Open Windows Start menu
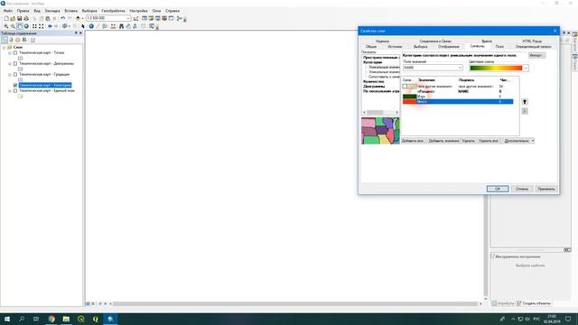 coord(7,319)
